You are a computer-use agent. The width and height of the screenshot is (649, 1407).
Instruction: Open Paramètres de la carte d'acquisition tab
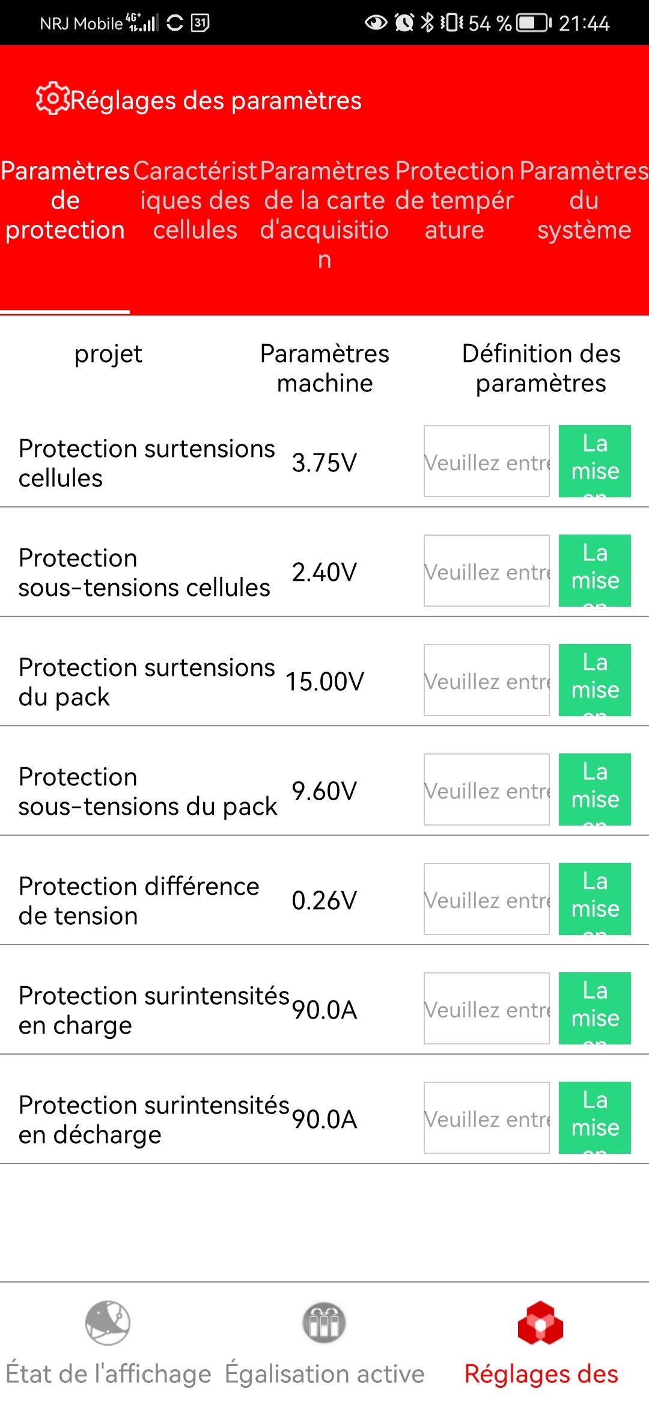(324, 215)
